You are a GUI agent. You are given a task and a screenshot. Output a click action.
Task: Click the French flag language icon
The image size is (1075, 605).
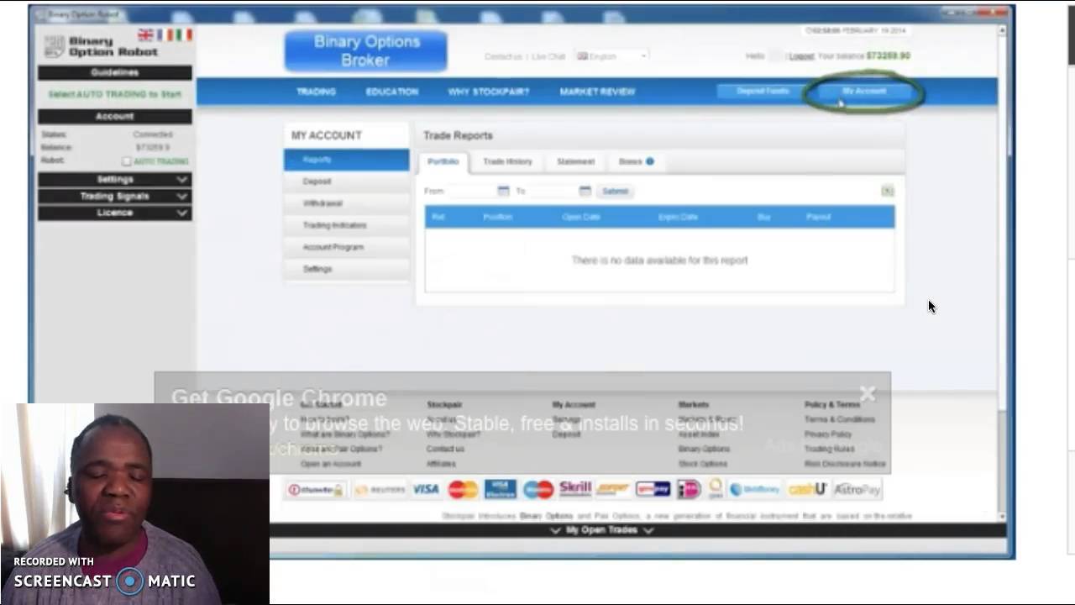pos(165,34)
